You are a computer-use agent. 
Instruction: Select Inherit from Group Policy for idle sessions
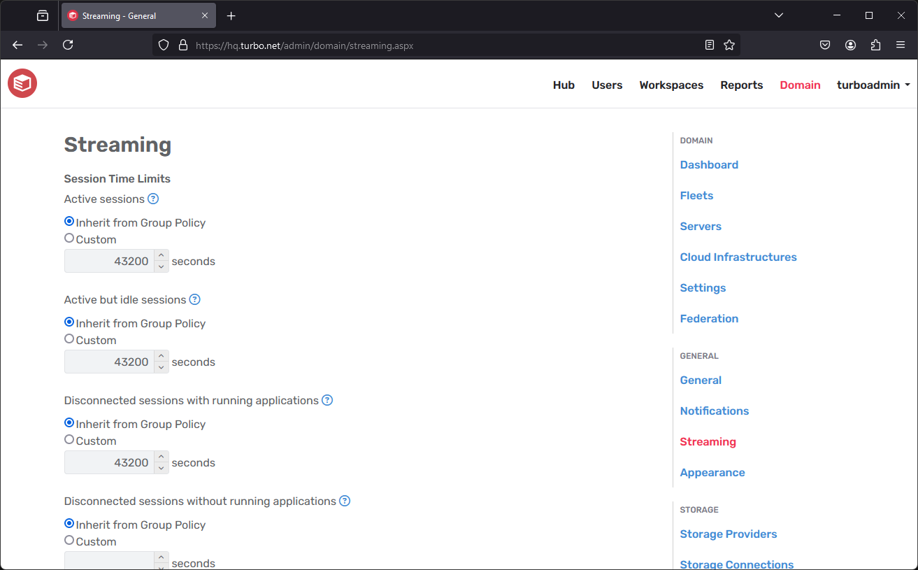pos(69,321)
